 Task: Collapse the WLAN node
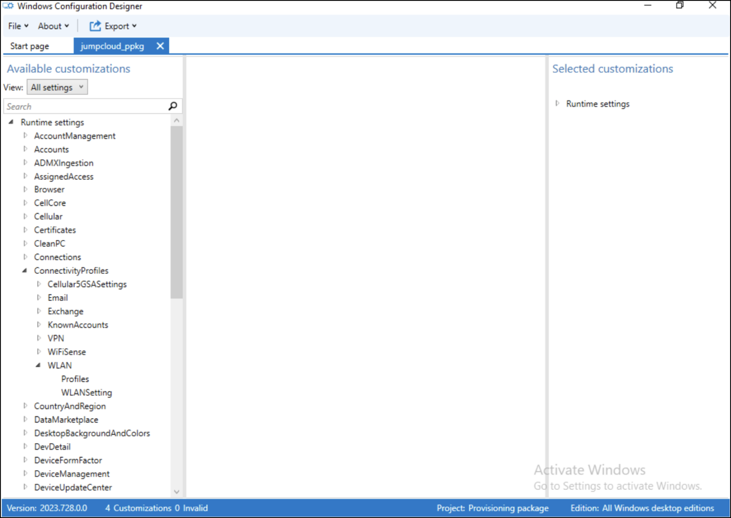pyautogui.click(x=39, y=365)
